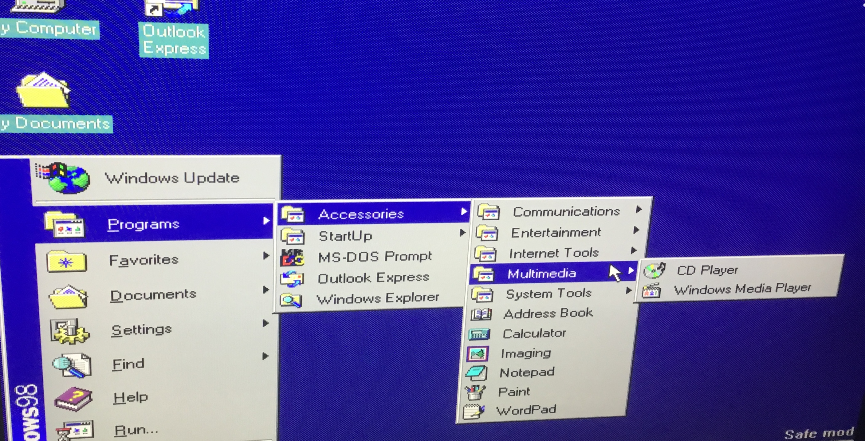Click the 'Paint' label

pyautogui.click(x=514, y=392)
